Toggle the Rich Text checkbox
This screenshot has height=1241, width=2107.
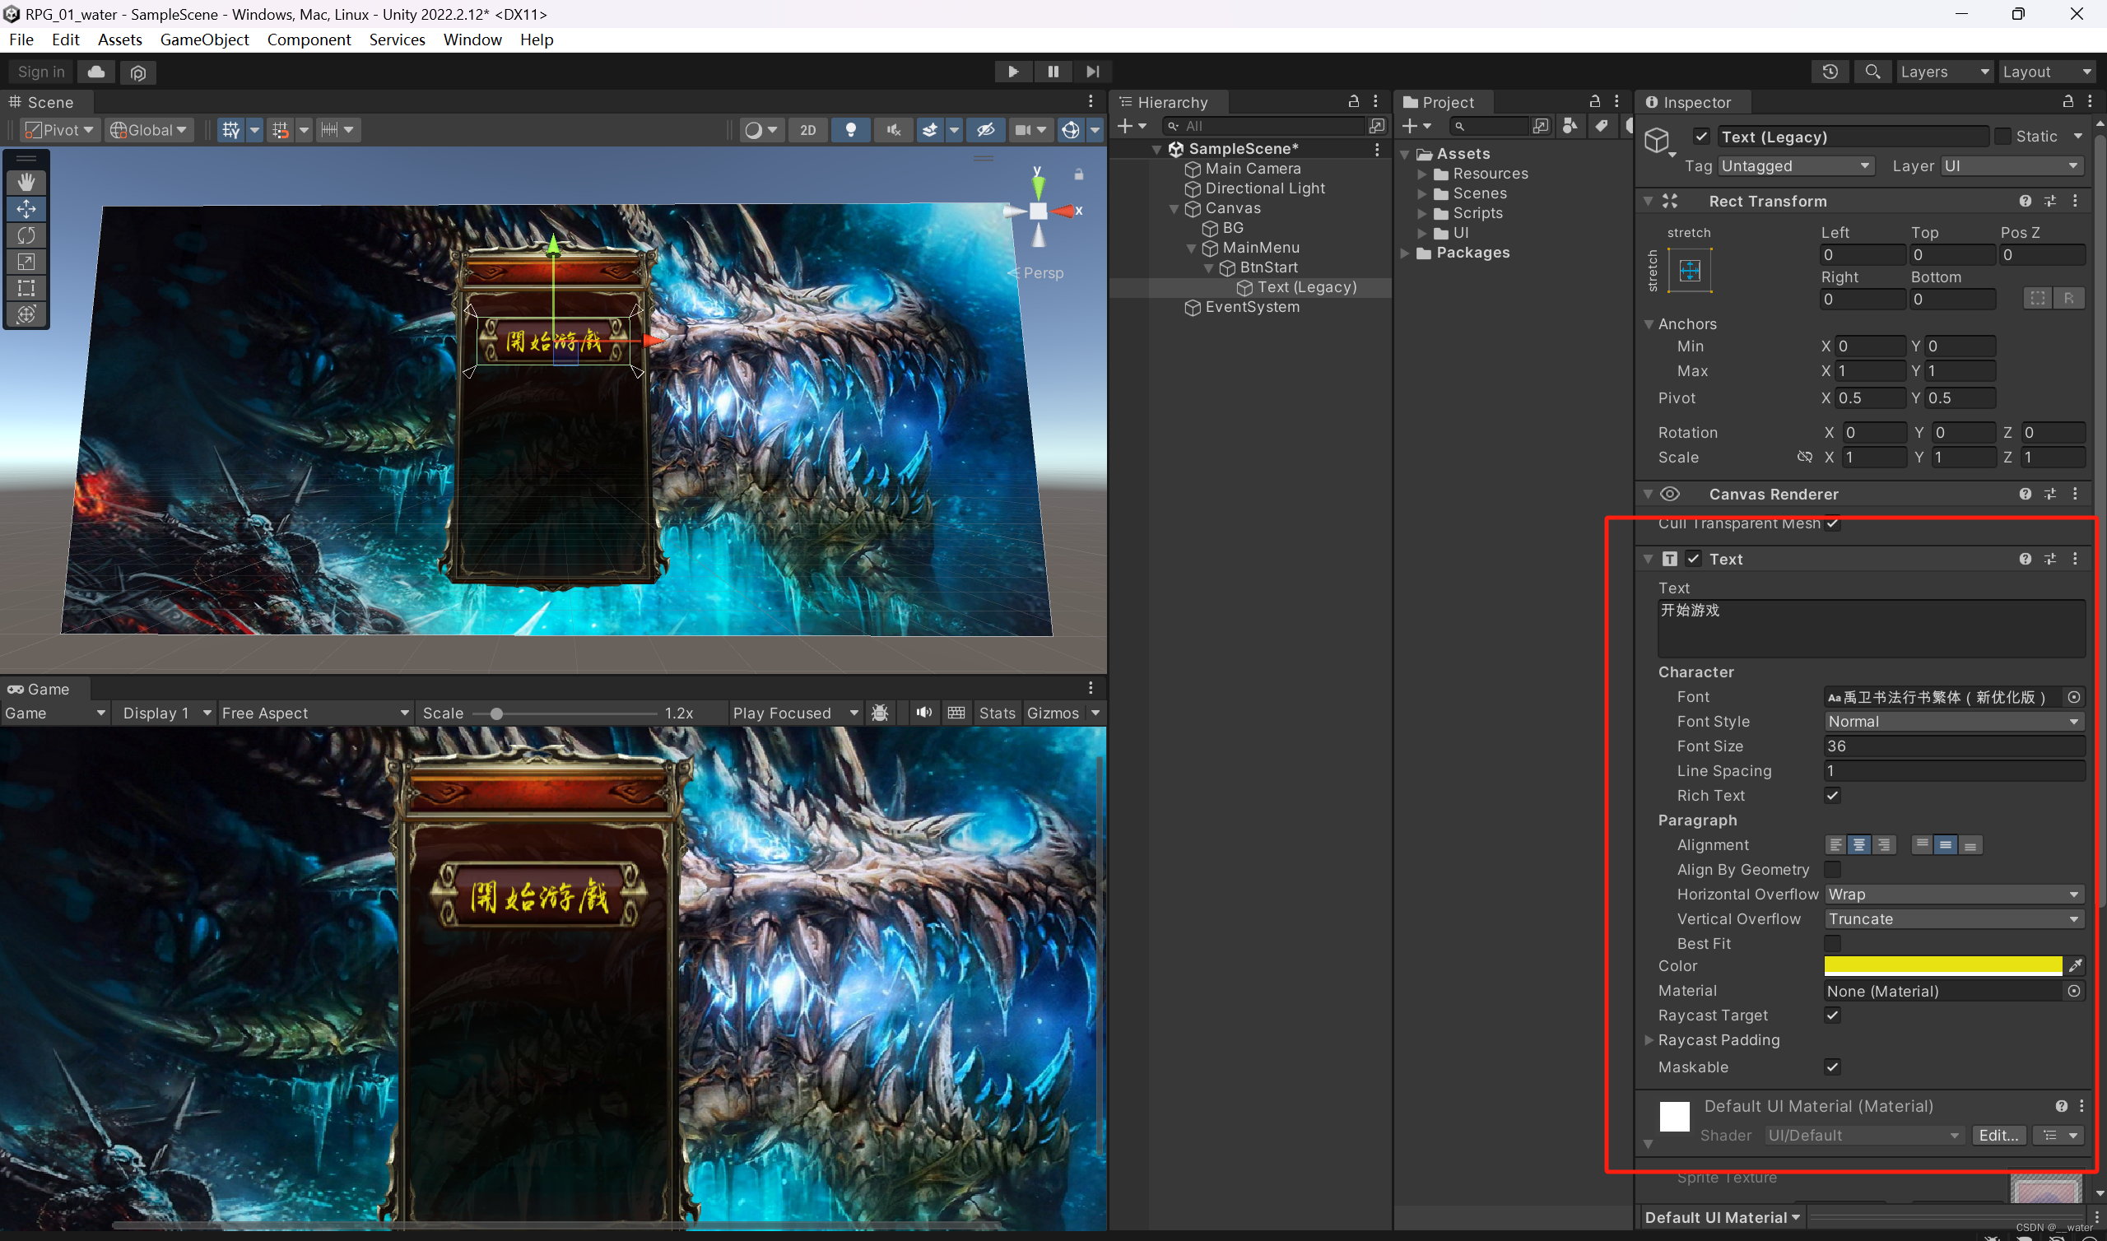(1832, 795)
